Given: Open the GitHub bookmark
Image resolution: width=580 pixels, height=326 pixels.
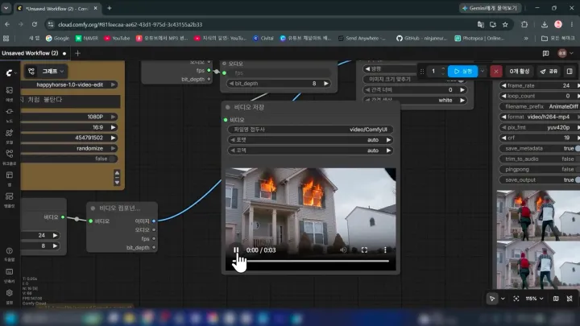Looking at the screenshot, I should [421, 38].
